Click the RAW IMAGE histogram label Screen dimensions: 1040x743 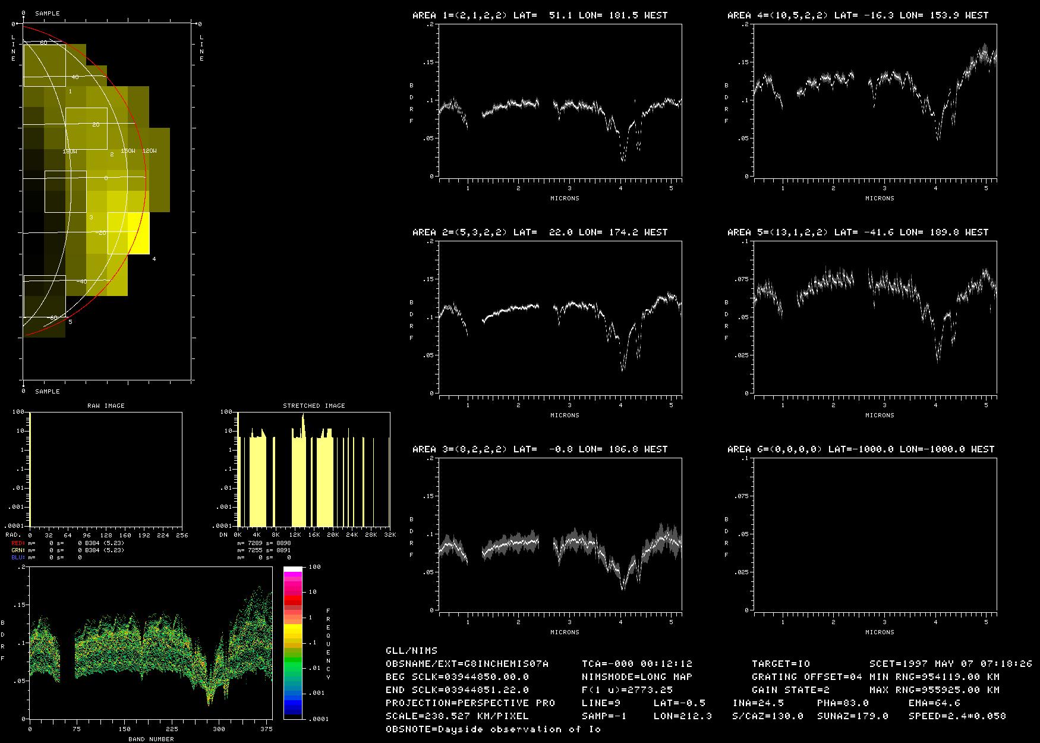[x=106, y=406]
